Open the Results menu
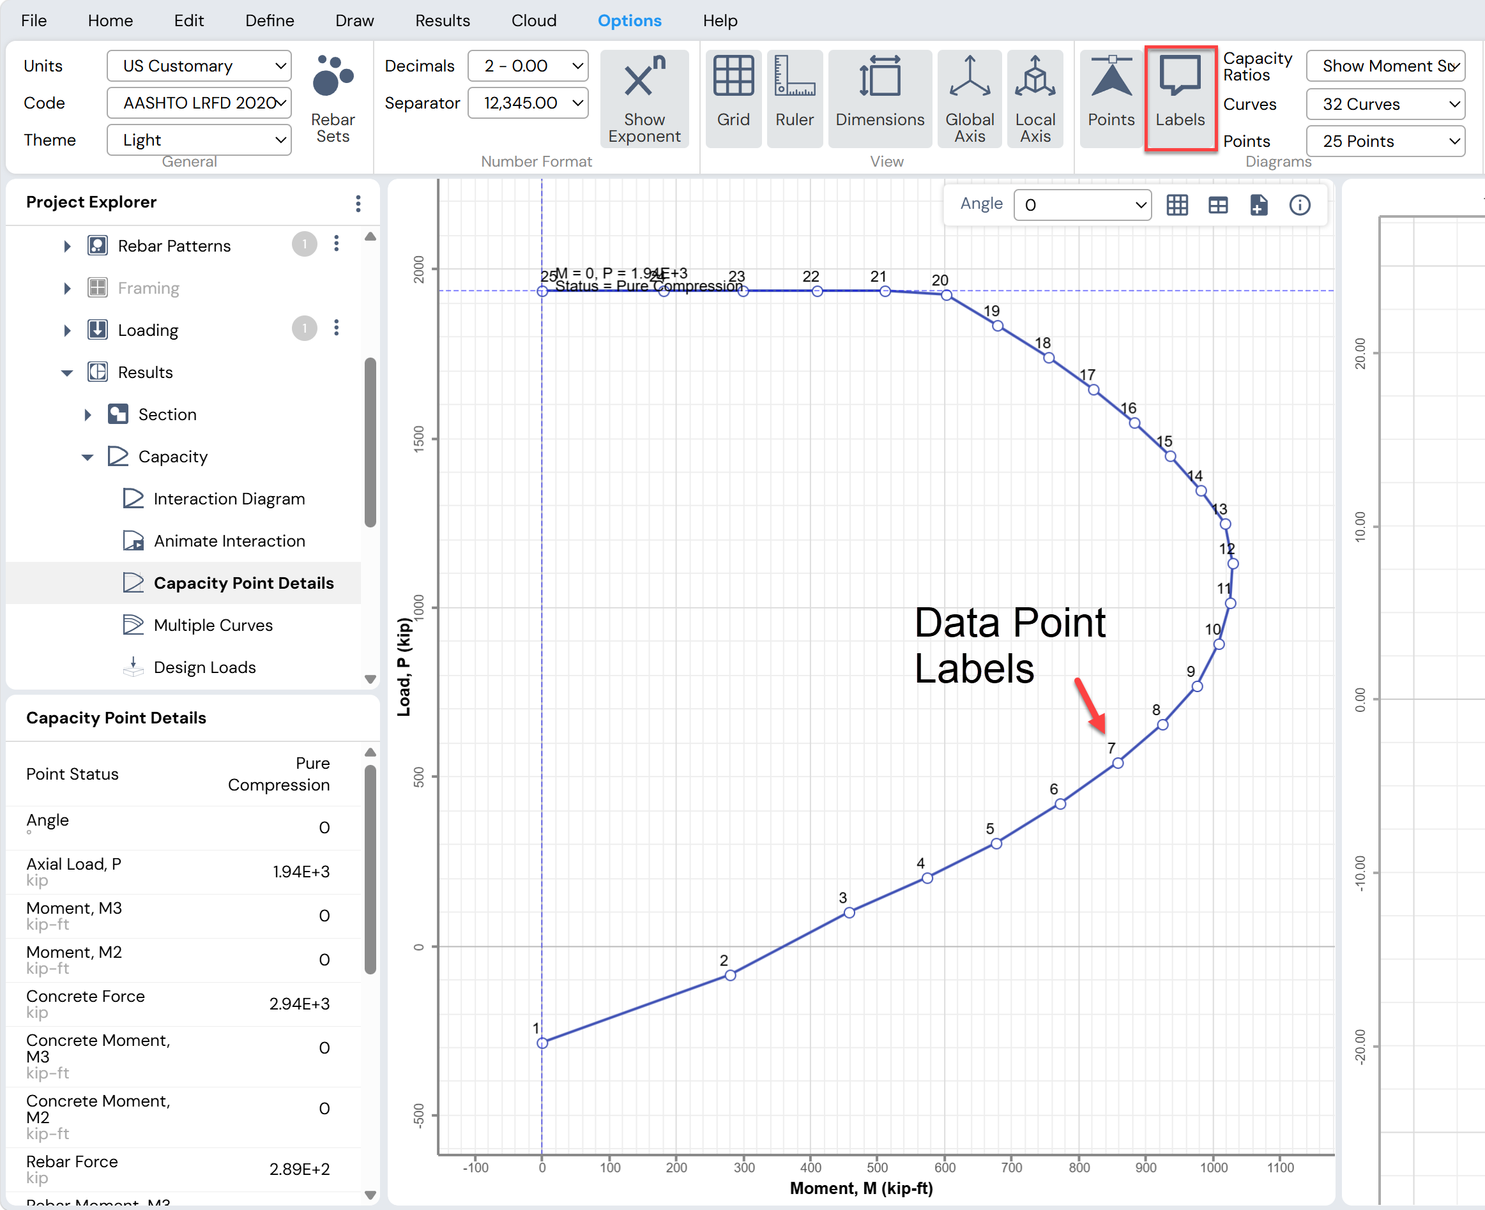This screenshot has height=1210, width=1485. (x=442, y=20)
